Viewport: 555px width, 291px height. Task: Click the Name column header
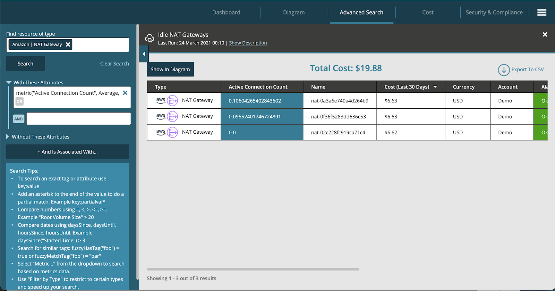tap(340, 87)
